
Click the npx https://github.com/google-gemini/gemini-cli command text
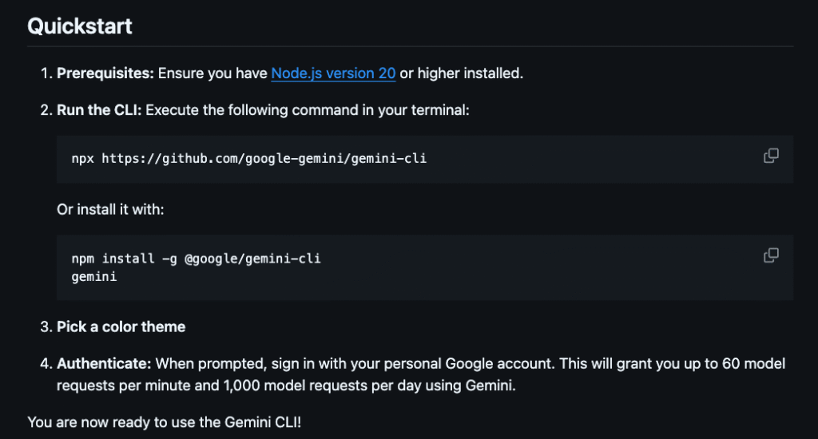click(249, 159)
